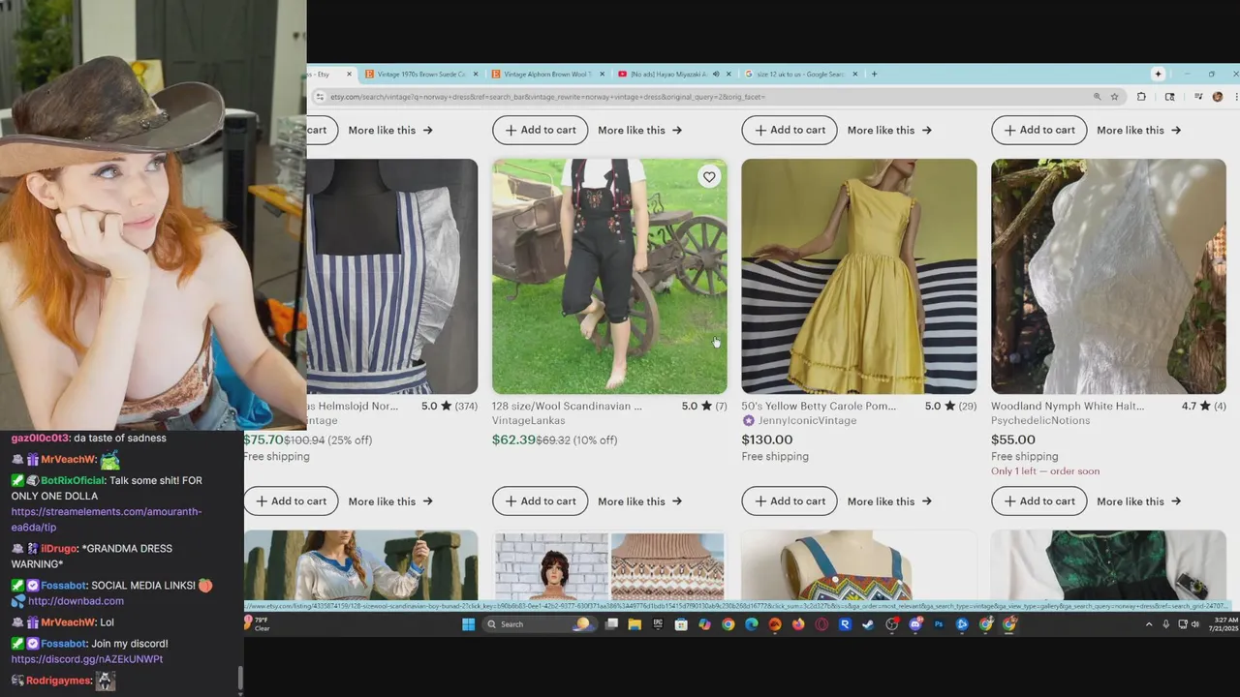The image size is (1240, 697).
Task: Click the microphone icon in system tray
Action: pyautogui.click(x=1165, y=624)
